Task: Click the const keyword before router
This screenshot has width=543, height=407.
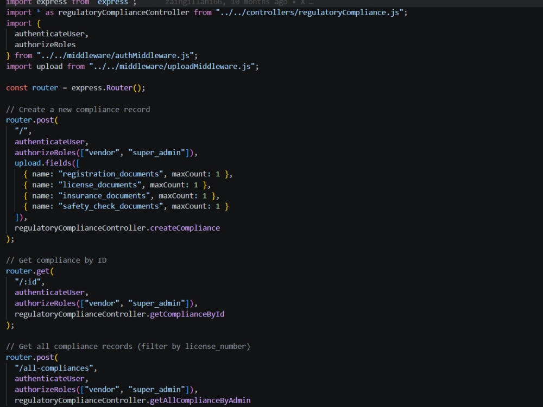Action: point(17,87)
